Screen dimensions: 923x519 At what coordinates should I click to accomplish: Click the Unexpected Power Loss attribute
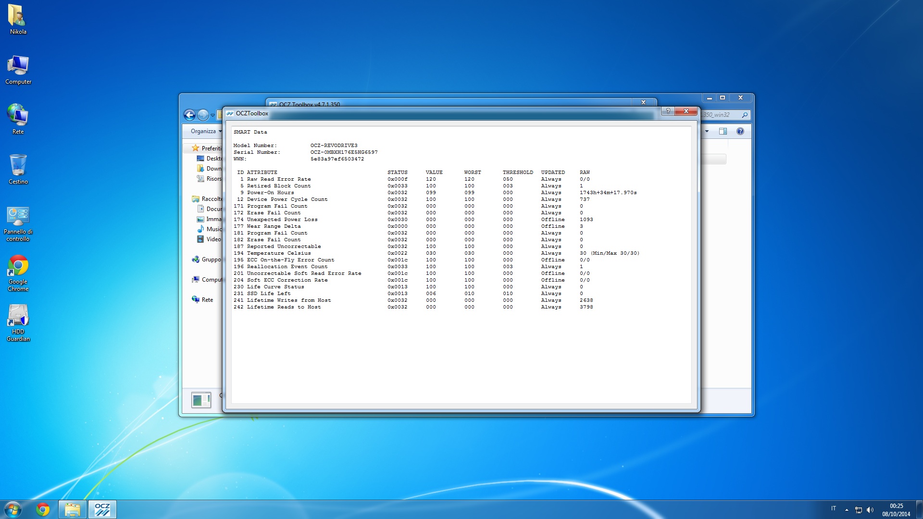tap(282, 220)
